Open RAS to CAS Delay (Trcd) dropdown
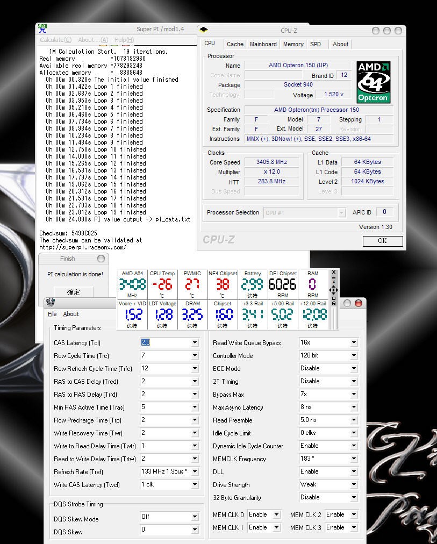This screenshot has height=544, width=437. tap(195, 381)
